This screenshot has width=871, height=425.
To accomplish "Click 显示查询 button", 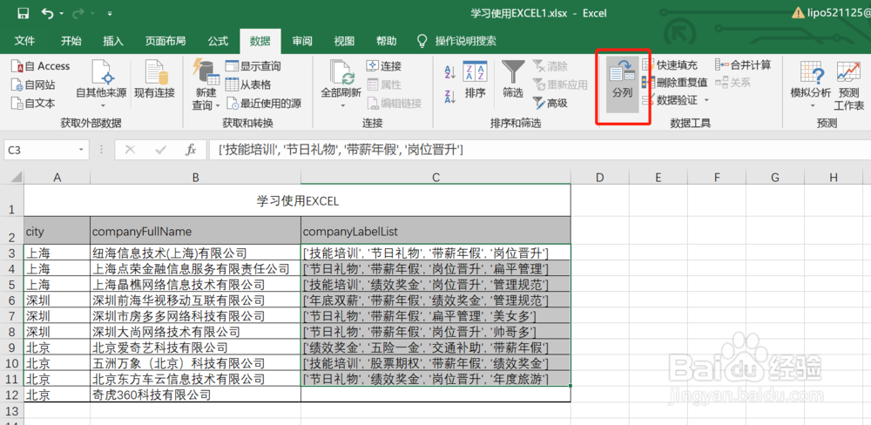I will 253,66.
